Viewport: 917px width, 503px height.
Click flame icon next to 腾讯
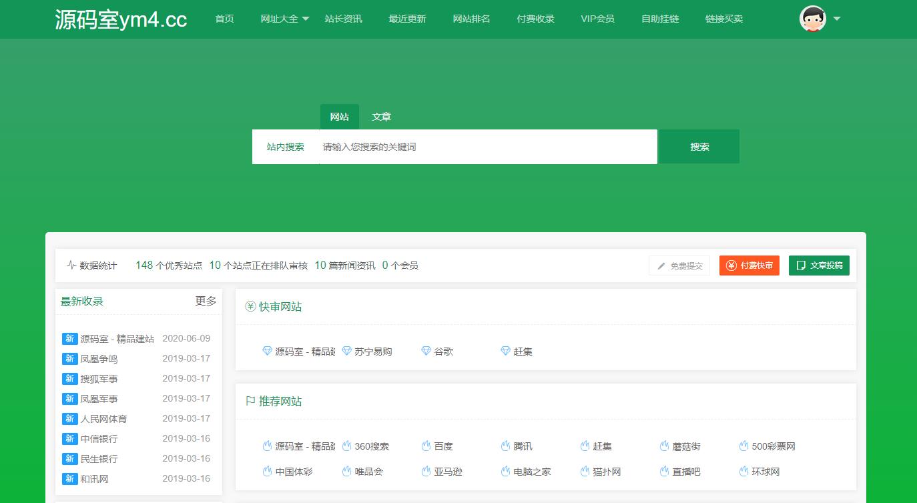point(506,446)
